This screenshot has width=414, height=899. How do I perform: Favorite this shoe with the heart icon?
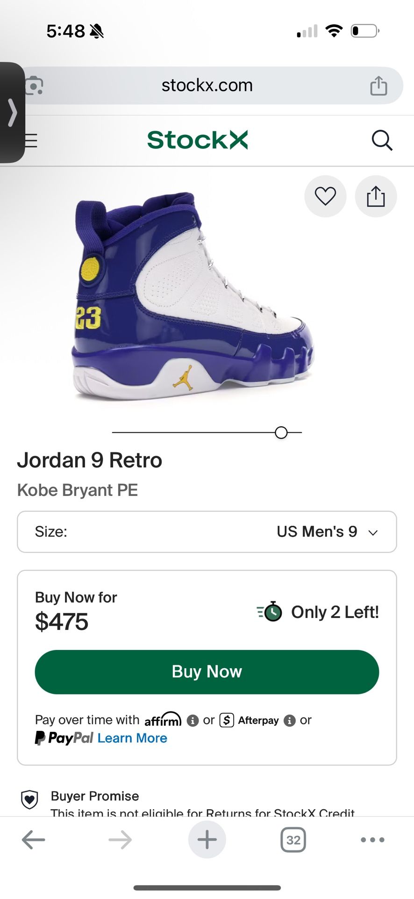pyautogui.click(x=325, y=196)
